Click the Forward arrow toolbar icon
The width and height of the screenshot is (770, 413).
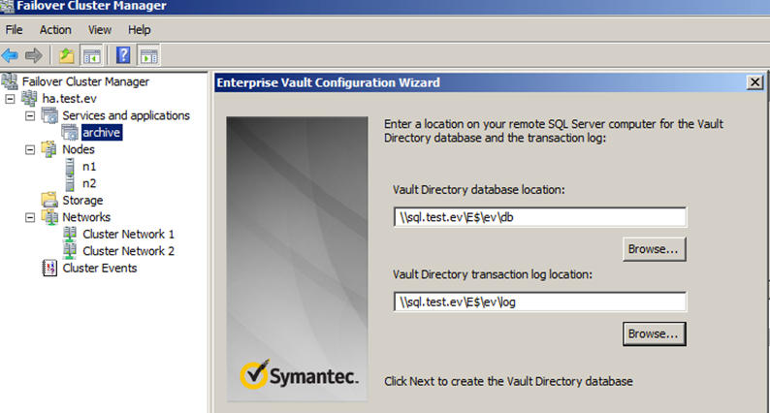click(x=33, y=55)
